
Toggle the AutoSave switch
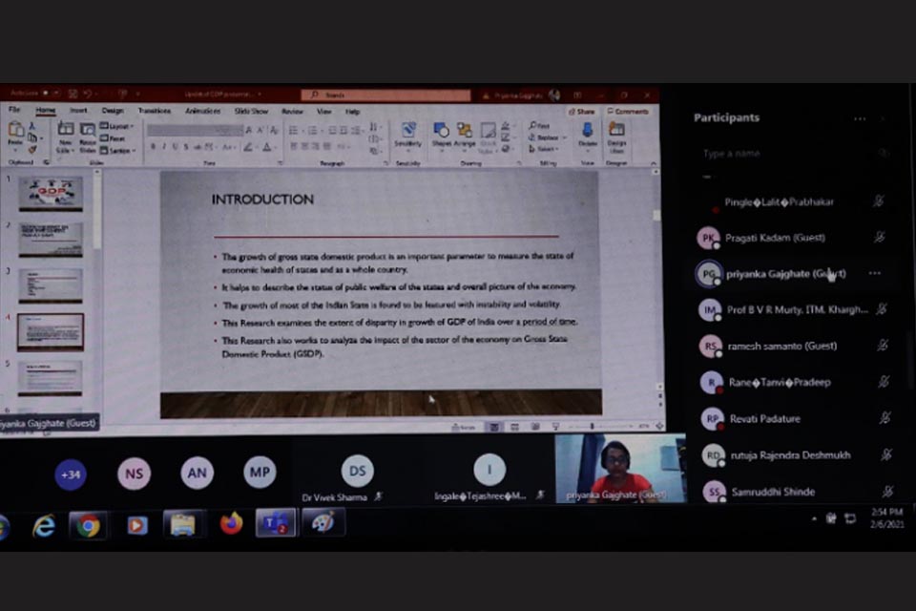coord(51,93)
